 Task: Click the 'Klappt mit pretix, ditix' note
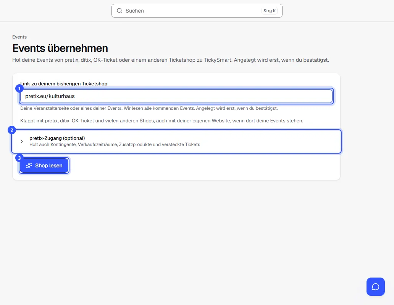[161, 120]
